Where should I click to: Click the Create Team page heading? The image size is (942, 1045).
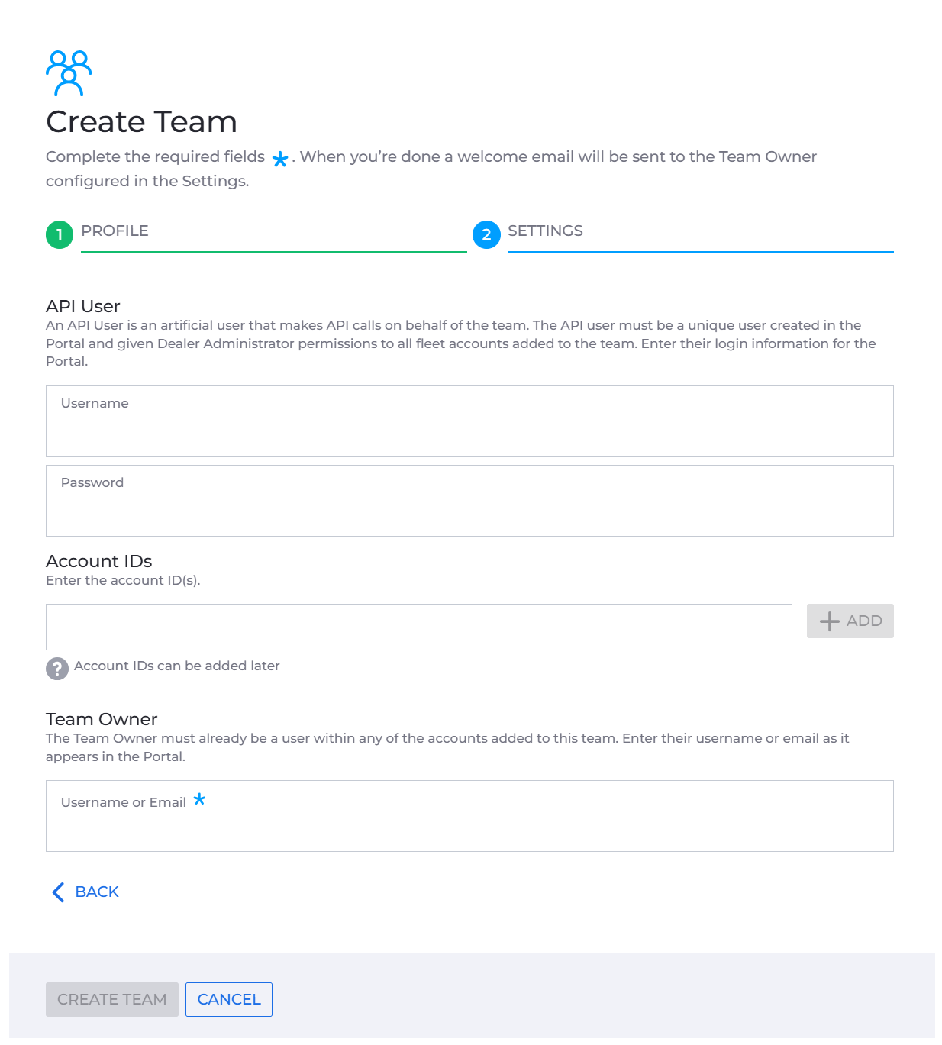tap(141, 122)
